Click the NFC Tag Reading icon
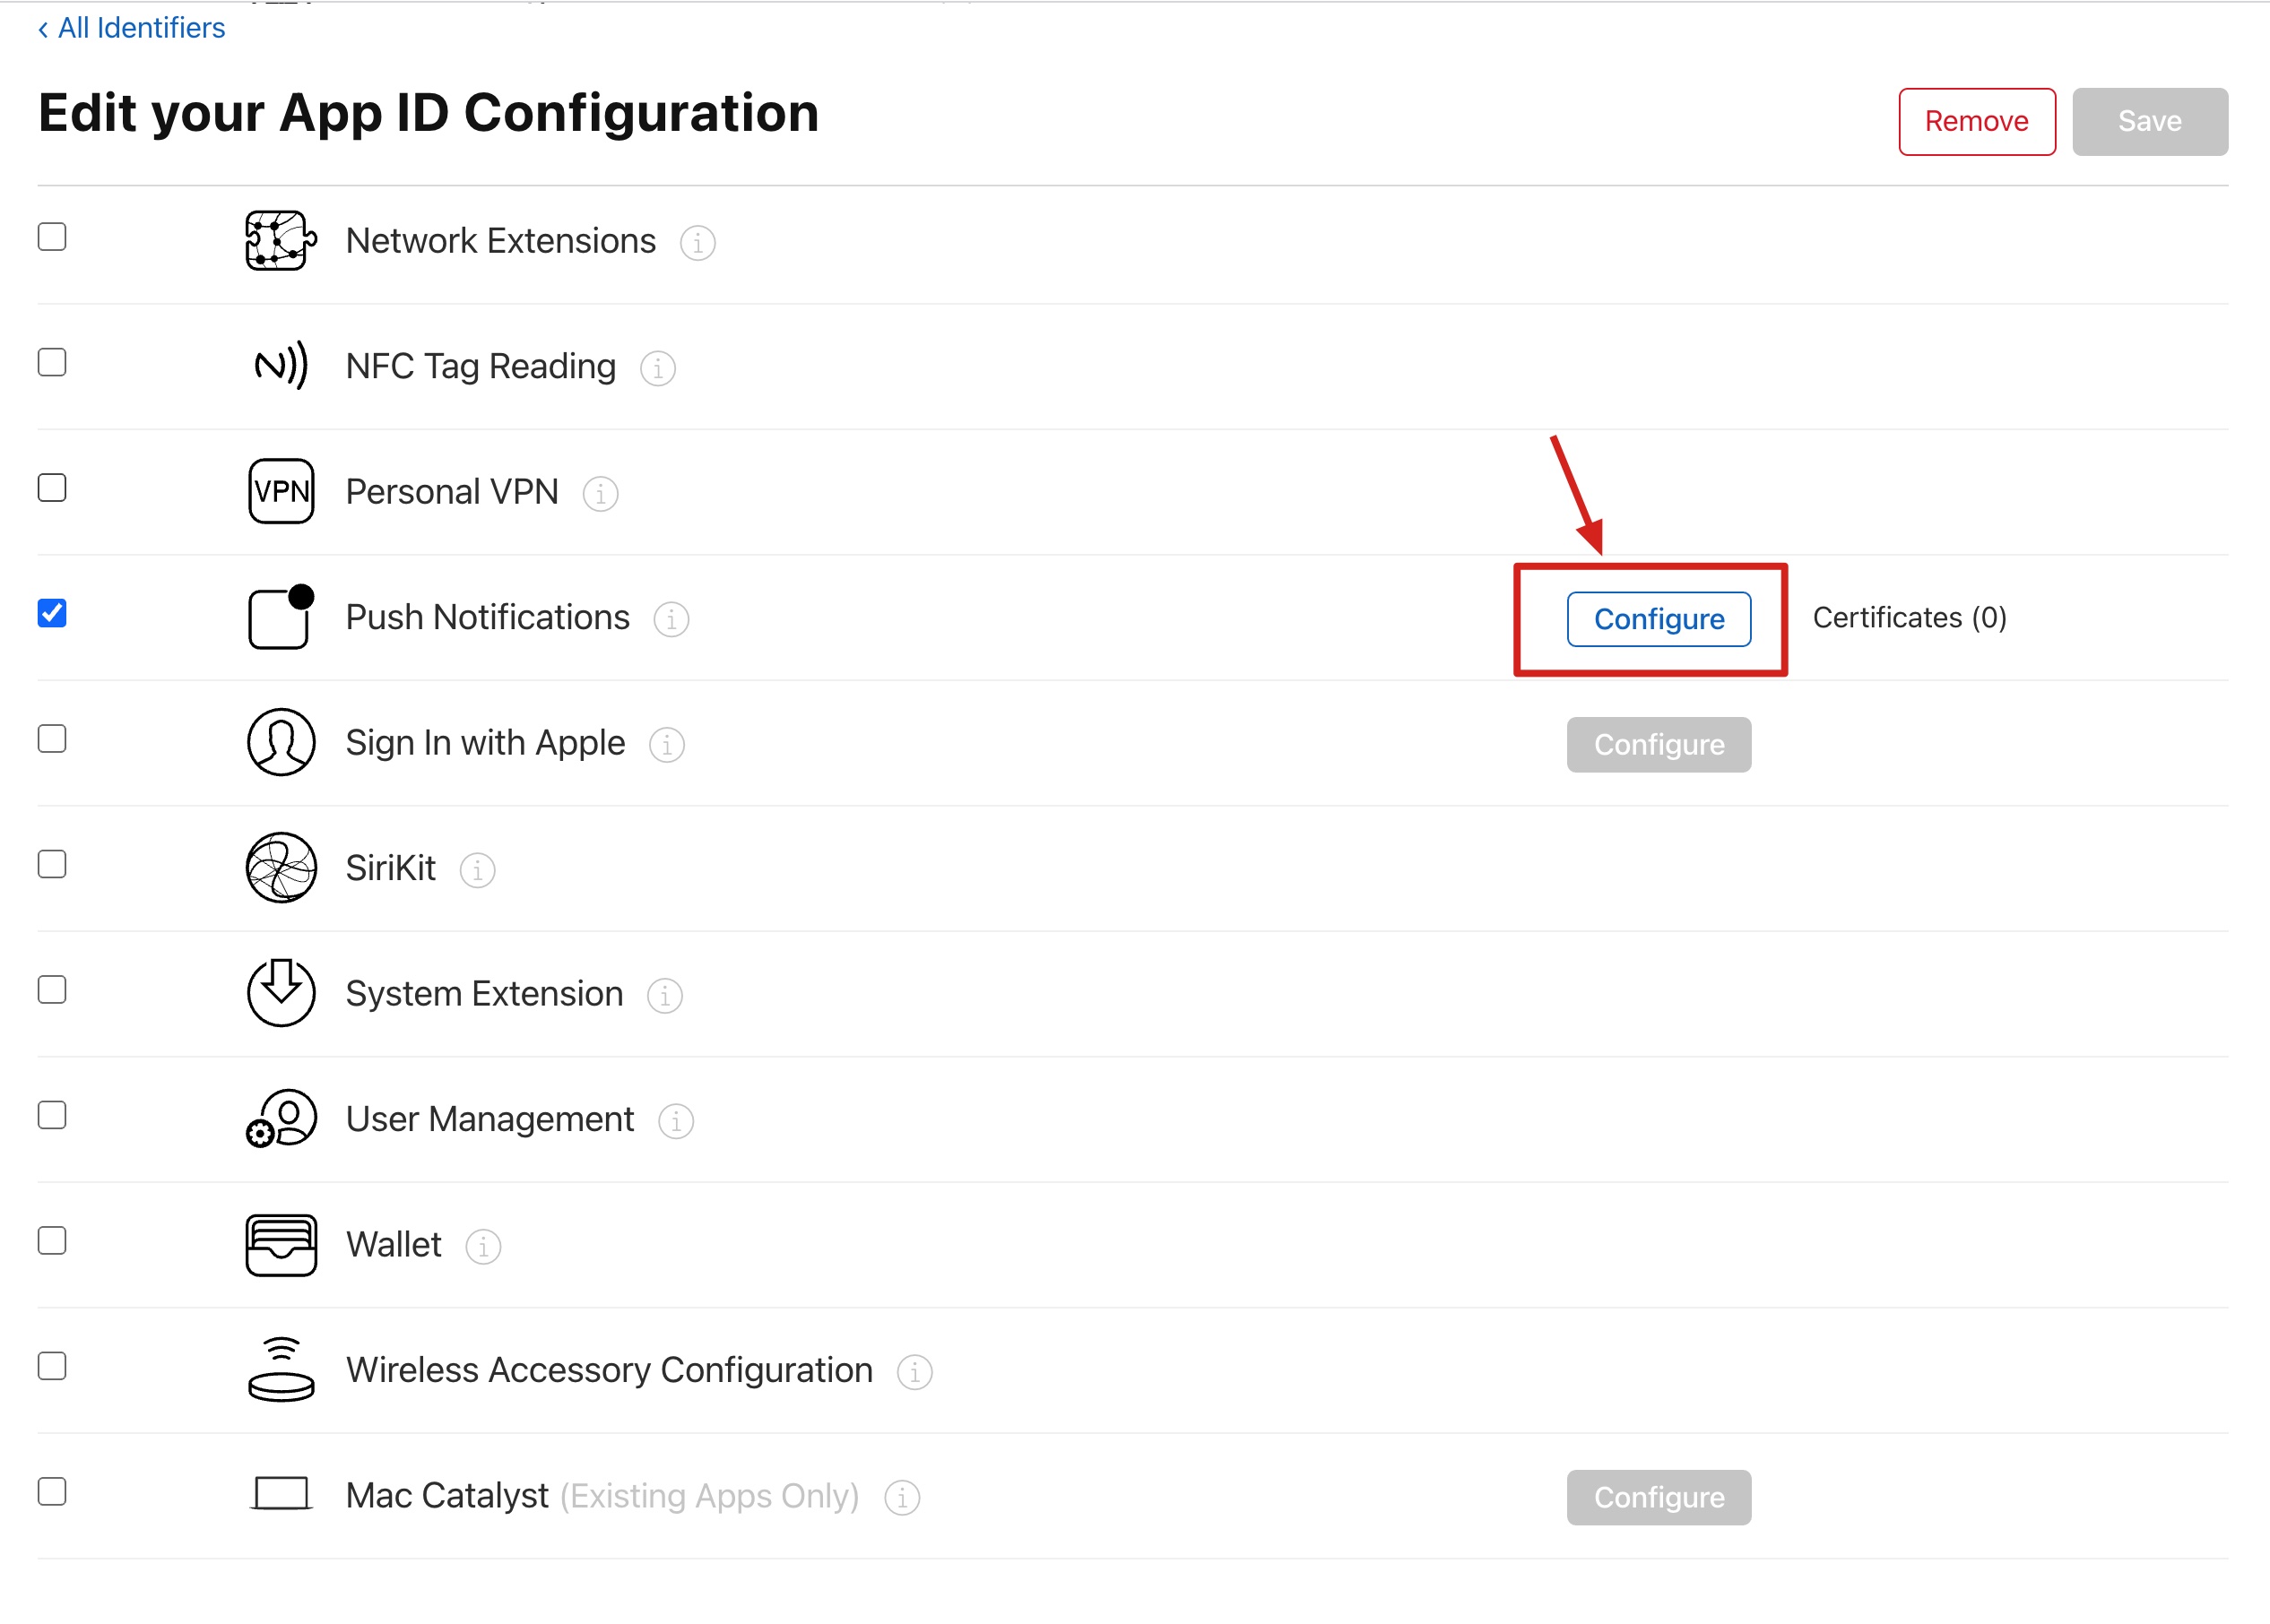Screen dimensions: 2270x1624 280,366
